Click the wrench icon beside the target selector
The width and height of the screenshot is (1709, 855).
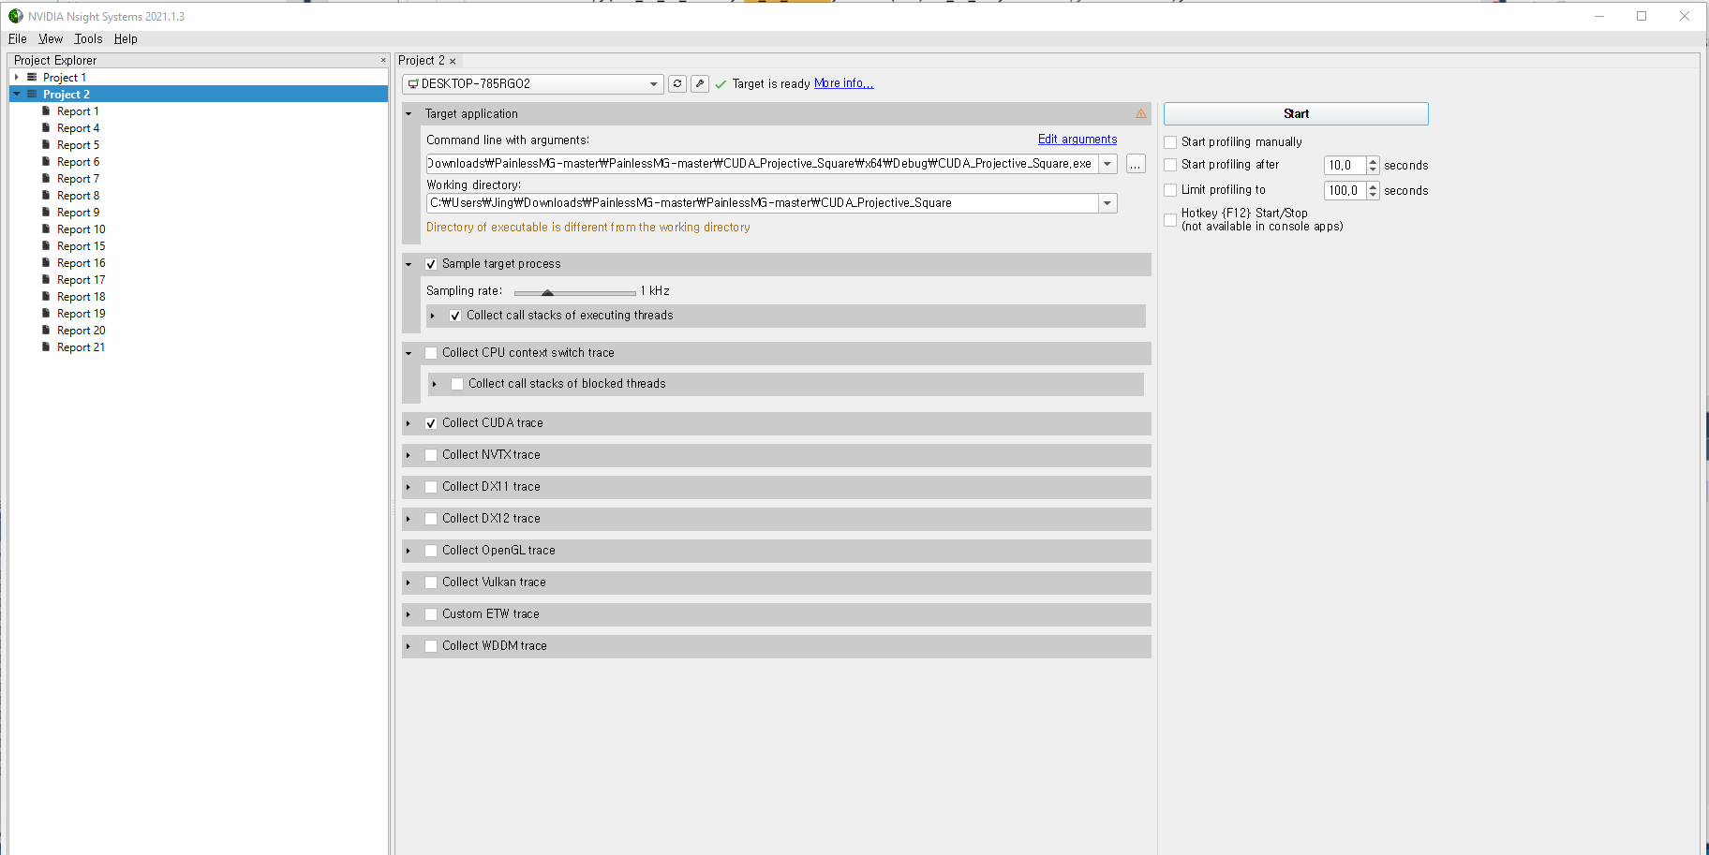pyautogui.click(x=700, y=83)
